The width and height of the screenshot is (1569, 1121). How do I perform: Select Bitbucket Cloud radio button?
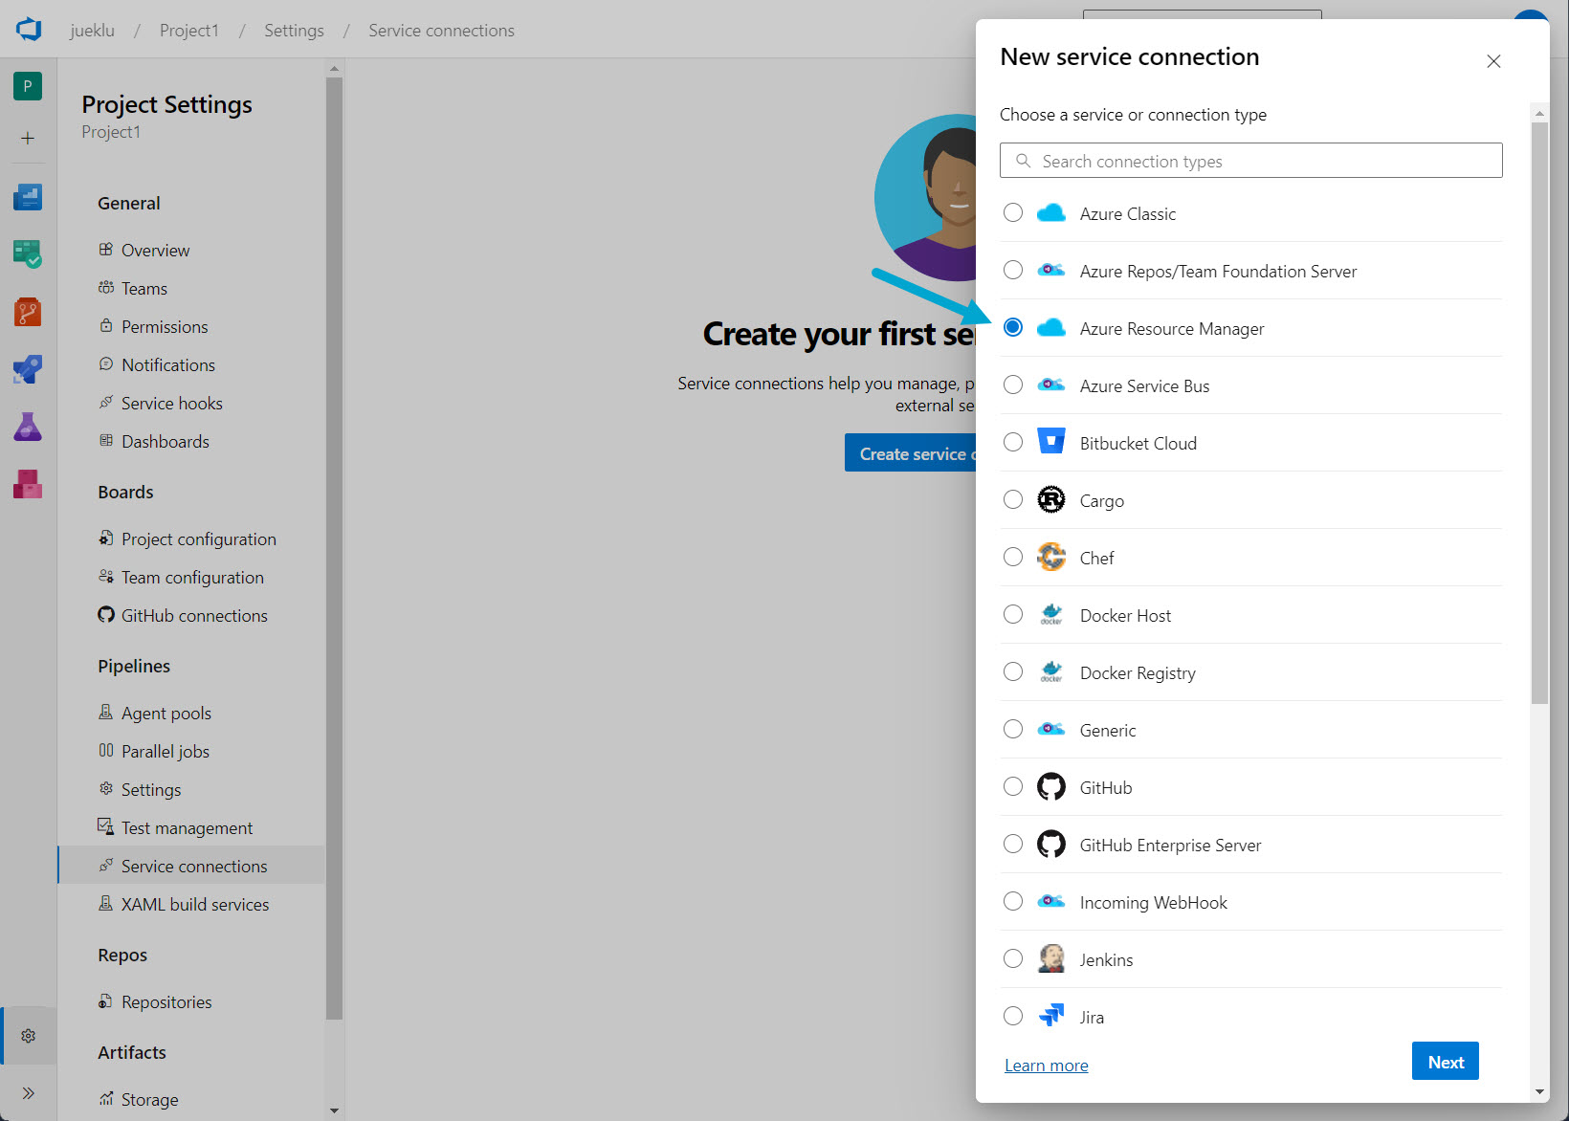click(x=1013, y=443)
